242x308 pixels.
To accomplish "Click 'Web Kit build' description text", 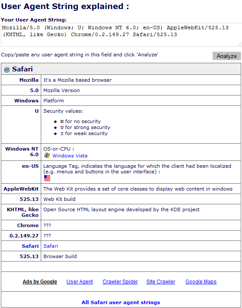I will (59, 199).
